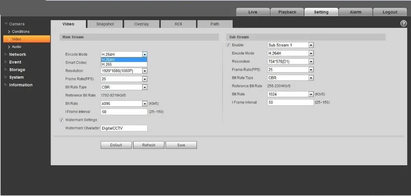
Task: Click the Sub Stream reference rate 256-2304Kb/S
Action: coord(279,86)
